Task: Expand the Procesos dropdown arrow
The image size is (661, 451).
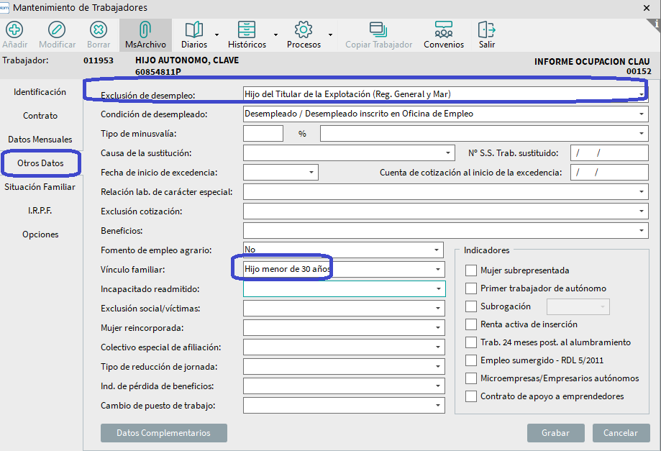Action: click(x=331, y=35)
